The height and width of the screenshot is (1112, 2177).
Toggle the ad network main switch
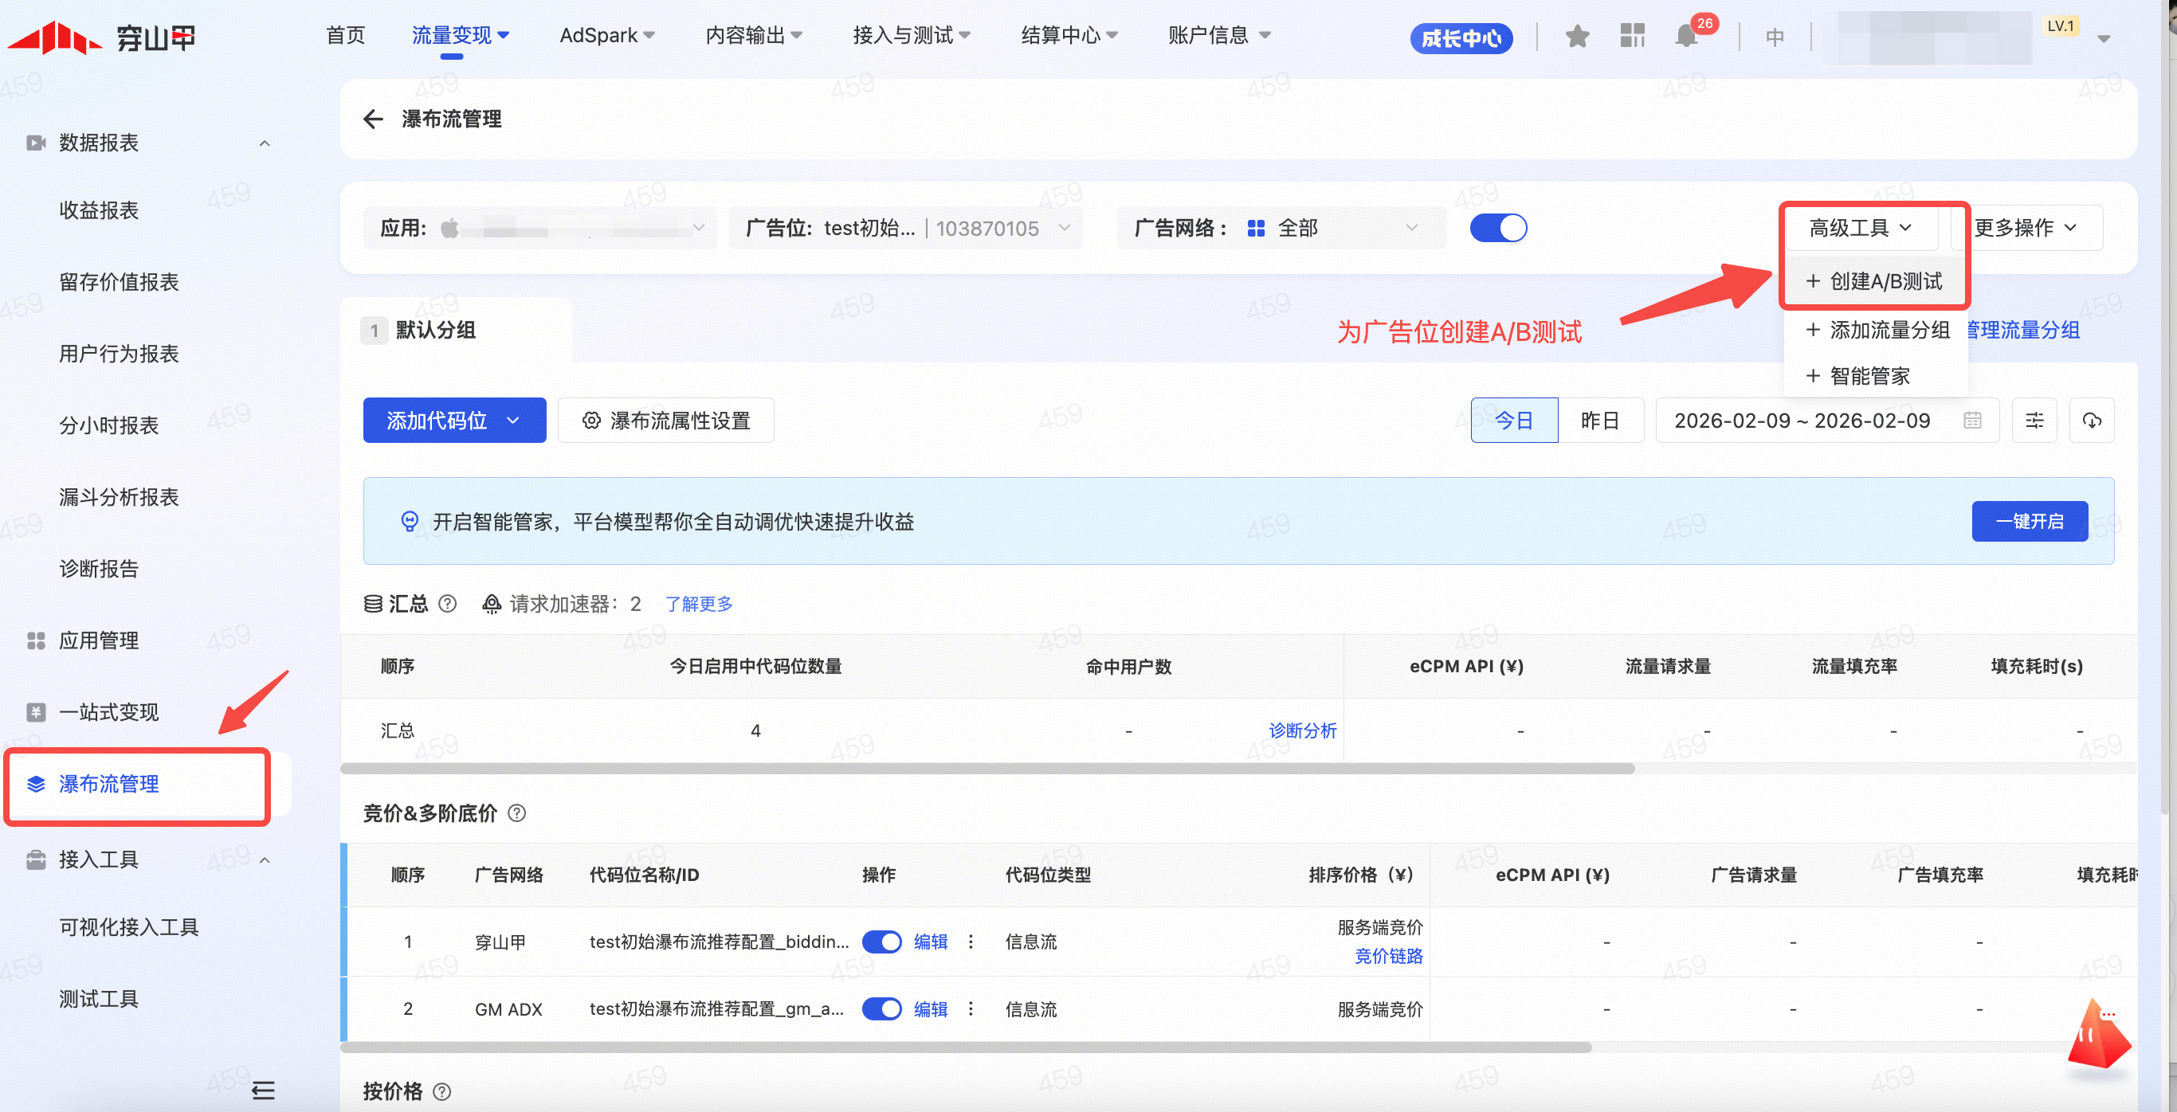[x=1497, y=228]
